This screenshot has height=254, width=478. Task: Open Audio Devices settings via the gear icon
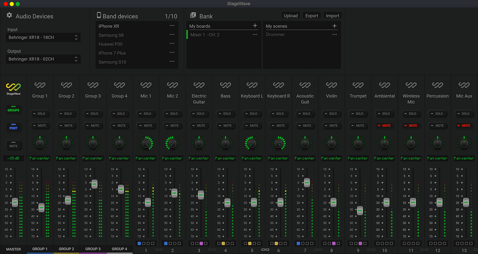coord(9,15)
